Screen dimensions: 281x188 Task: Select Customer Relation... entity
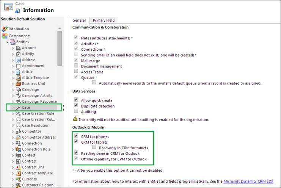coord(39,185)
